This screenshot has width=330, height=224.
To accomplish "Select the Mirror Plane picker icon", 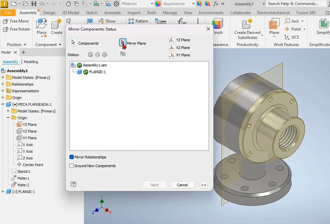I will 123,42.
